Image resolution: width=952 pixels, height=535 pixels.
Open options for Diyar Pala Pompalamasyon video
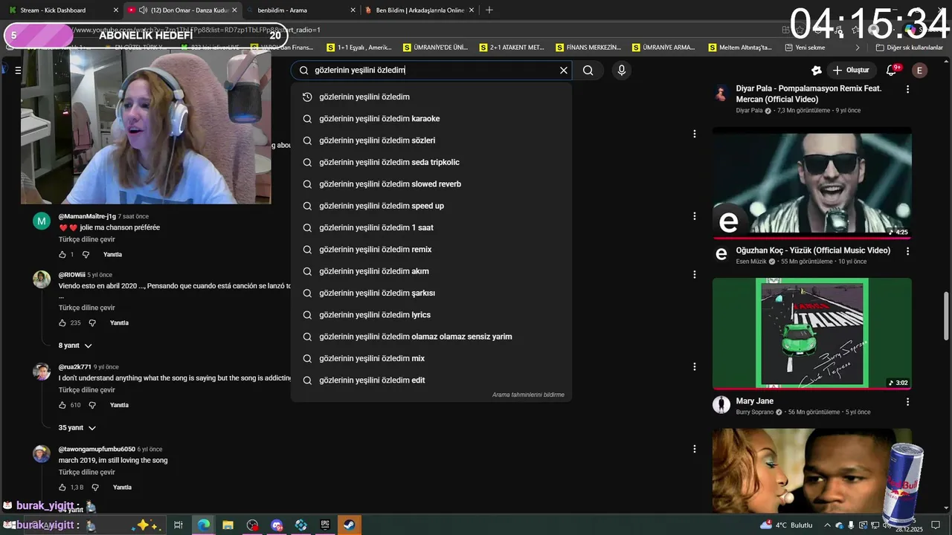coord(907,89)
